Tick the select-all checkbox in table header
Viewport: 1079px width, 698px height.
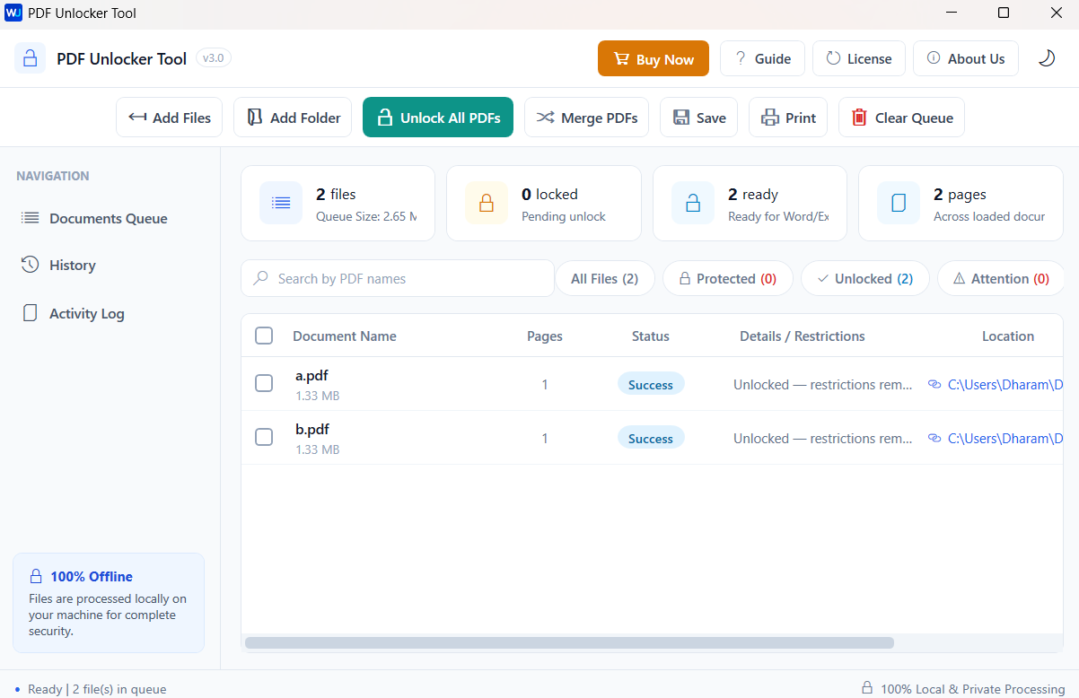(x=264, y=336)
